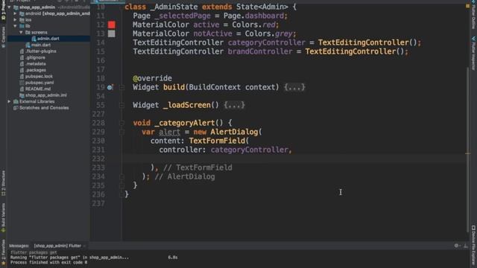477x268 pixels.
Task: Click the android folder icon
Action: tap(22, 13)
